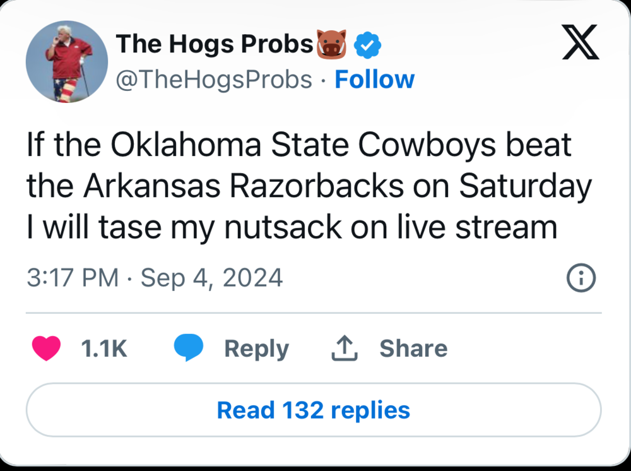Click the 3:17 PM time text

(73, 278)
